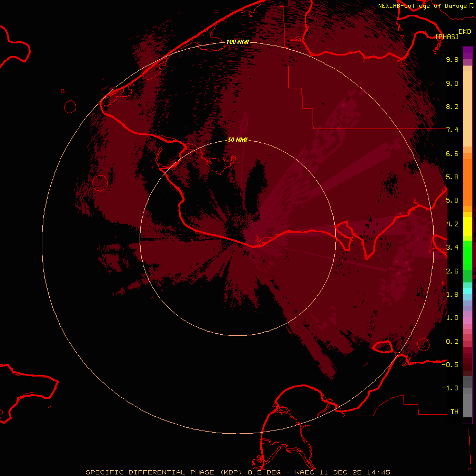Click the 9.0 value on the color scale
Screen dimensions: 476x476
coord(452,83)
